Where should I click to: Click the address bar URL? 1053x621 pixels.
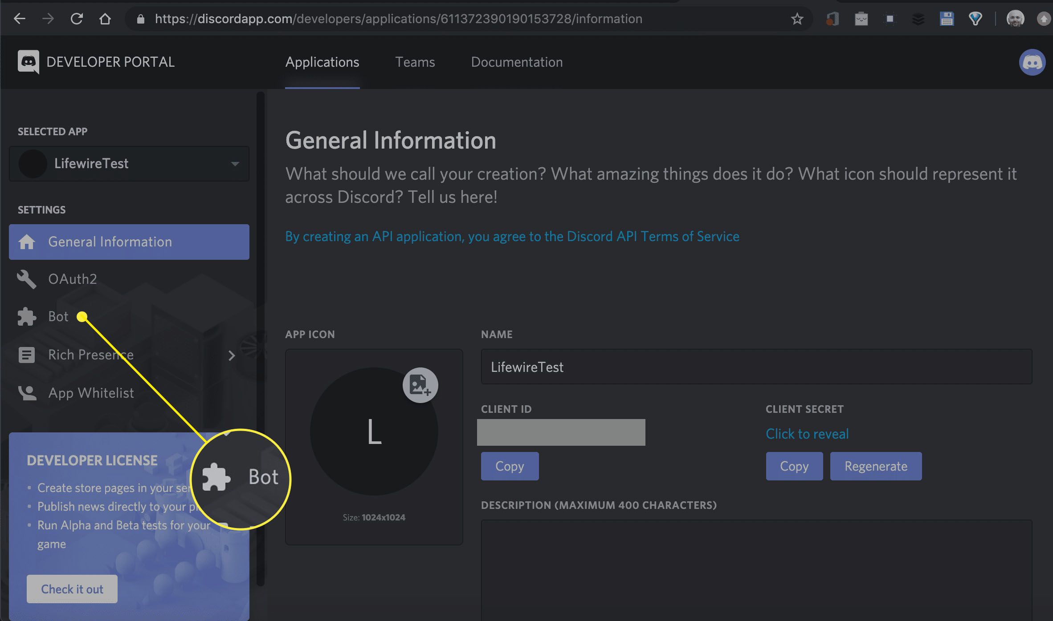tap(398, 19)
